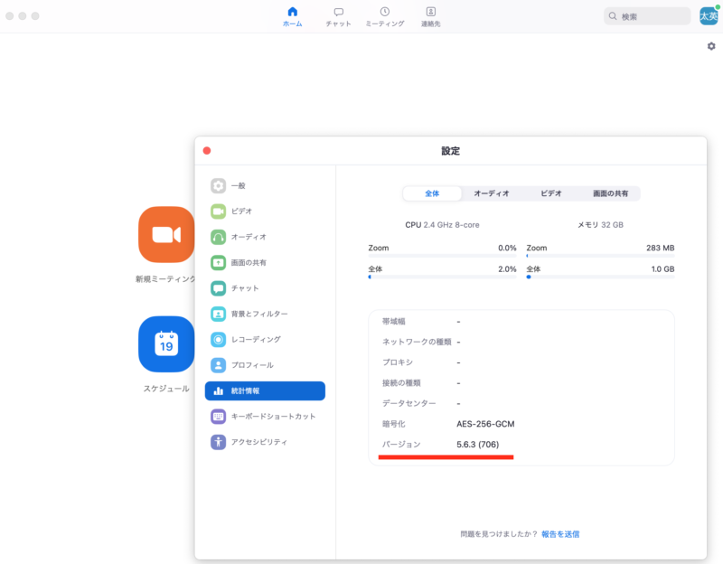Image resolution: width=723 pixels, height=564 pixels.
Task: Click the 報告を送信 link
Action: (560, 534)
